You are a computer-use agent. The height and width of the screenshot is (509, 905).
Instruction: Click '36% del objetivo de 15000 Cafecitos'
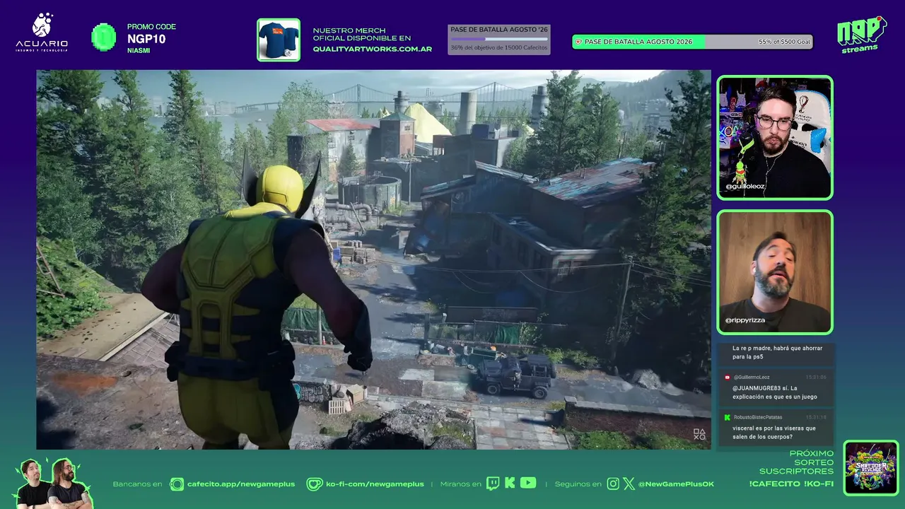pos(499,48)
